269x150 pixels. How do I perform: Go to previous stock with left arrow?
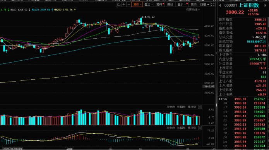(220, 5)
